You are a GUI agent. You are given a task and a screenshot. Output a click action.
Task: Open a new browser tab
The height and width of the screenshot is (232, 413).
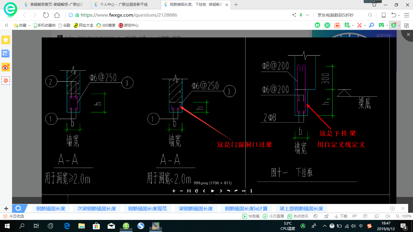236,5
